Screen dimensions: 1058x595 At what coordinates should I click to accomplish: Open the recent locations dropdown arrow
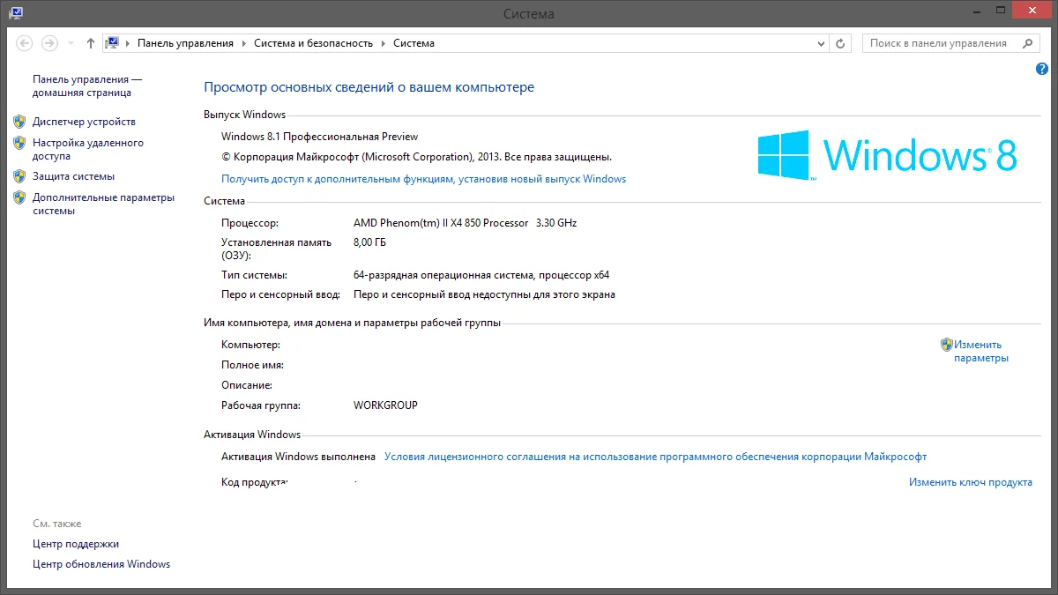[70, 43]
